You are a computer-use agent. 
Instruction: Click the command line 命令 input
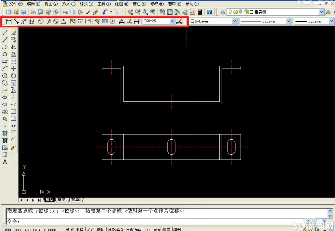point(166,221)
